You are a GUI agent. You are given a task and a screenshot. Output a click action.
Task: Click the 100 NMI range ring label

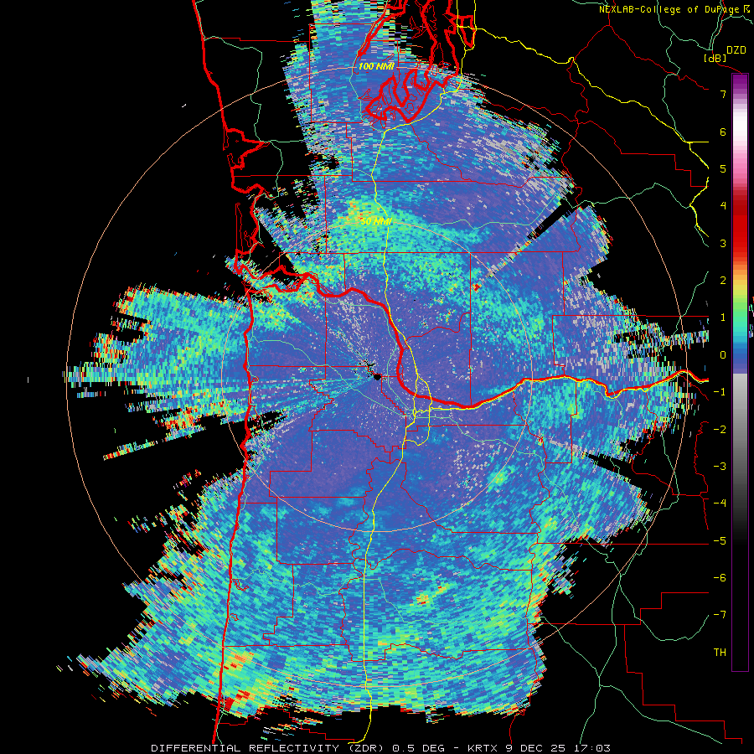376,66
